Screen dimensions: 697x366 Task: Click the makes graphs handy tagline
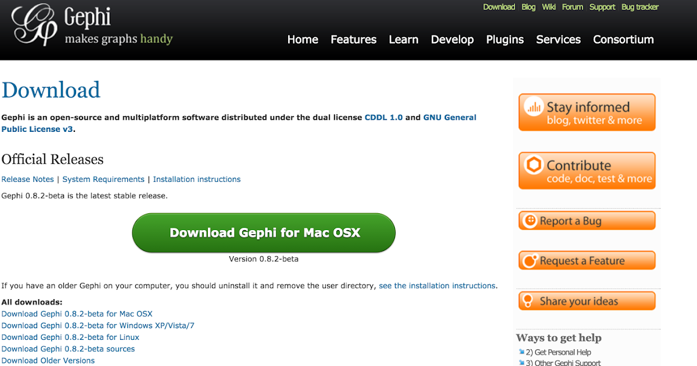pyautogui.click(x=118, y=40)
